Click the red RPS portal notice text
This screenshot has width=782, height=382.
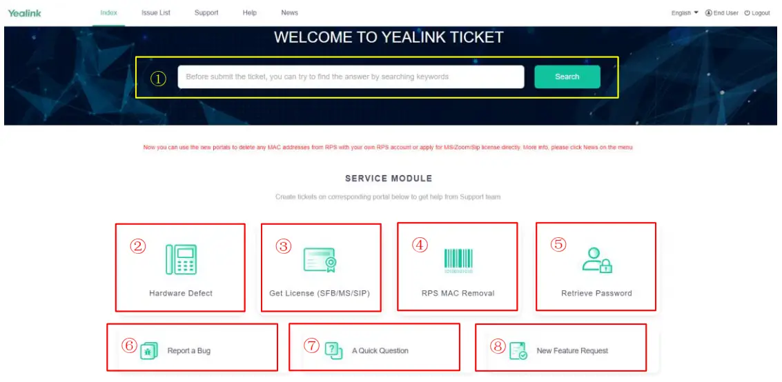click(388, 148)
